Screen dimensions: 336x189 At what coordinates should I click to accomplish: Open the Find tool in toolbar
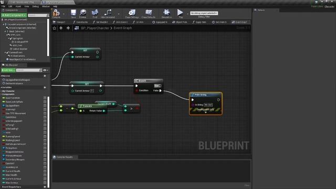(95, 14)
